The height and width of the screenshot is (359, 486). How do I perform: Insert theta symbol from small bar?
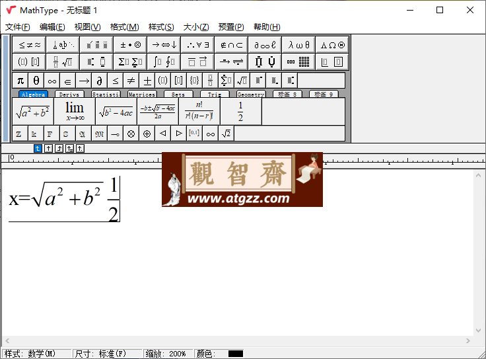[x=36, y=81]
